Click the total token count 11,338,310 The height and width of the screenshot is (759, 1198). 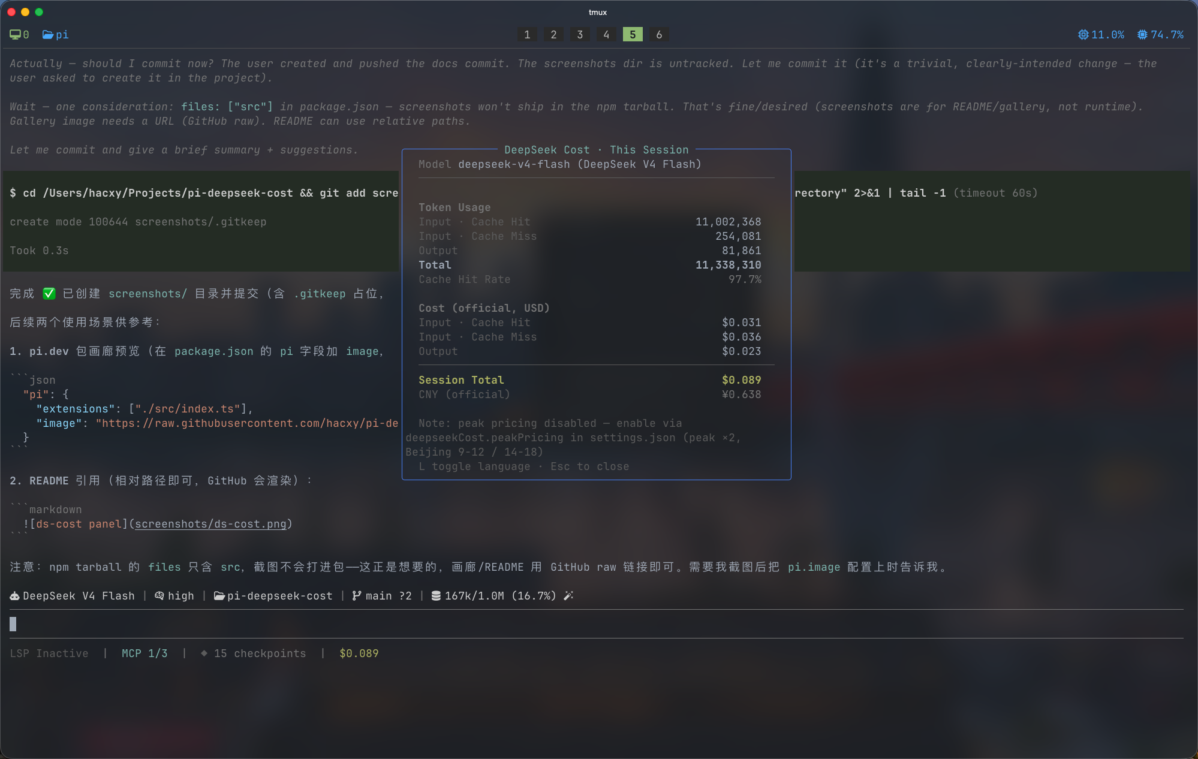(x=729, y=265)
